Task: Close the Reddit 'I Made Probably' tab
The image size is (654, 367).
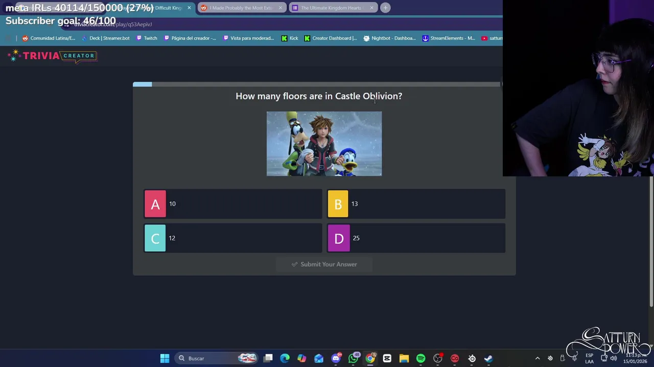Action: [x=280, y=8]
